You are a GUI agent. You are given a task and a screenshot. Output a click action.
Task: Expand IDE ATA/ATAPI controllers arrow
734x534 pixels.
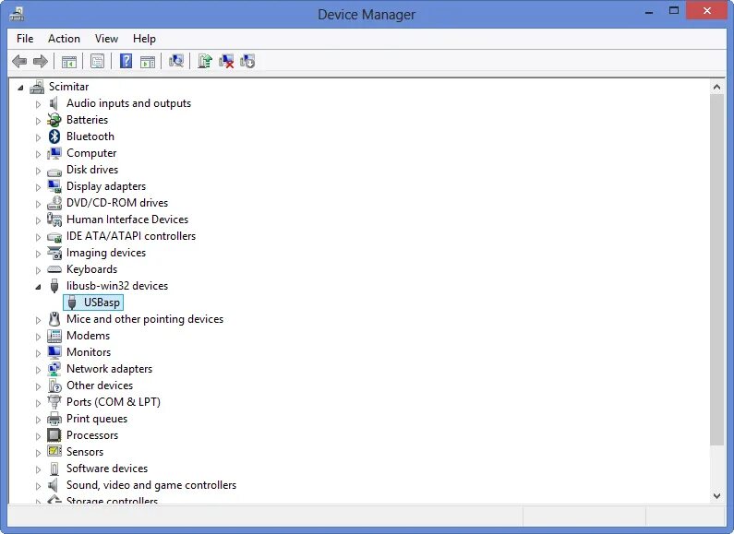coord(38,237)
